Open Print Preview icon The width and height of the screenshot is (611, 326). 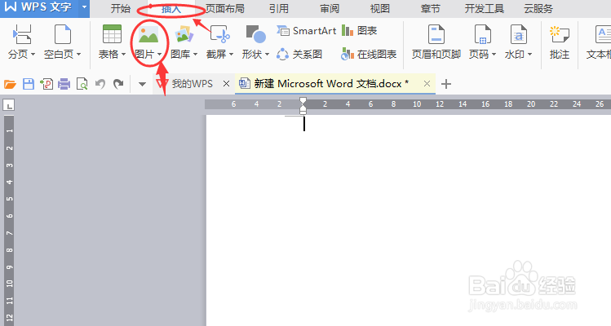point(82,84)
